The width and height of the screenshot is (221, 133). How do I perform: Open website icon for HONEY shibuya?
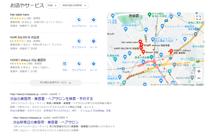coord(79,64)
